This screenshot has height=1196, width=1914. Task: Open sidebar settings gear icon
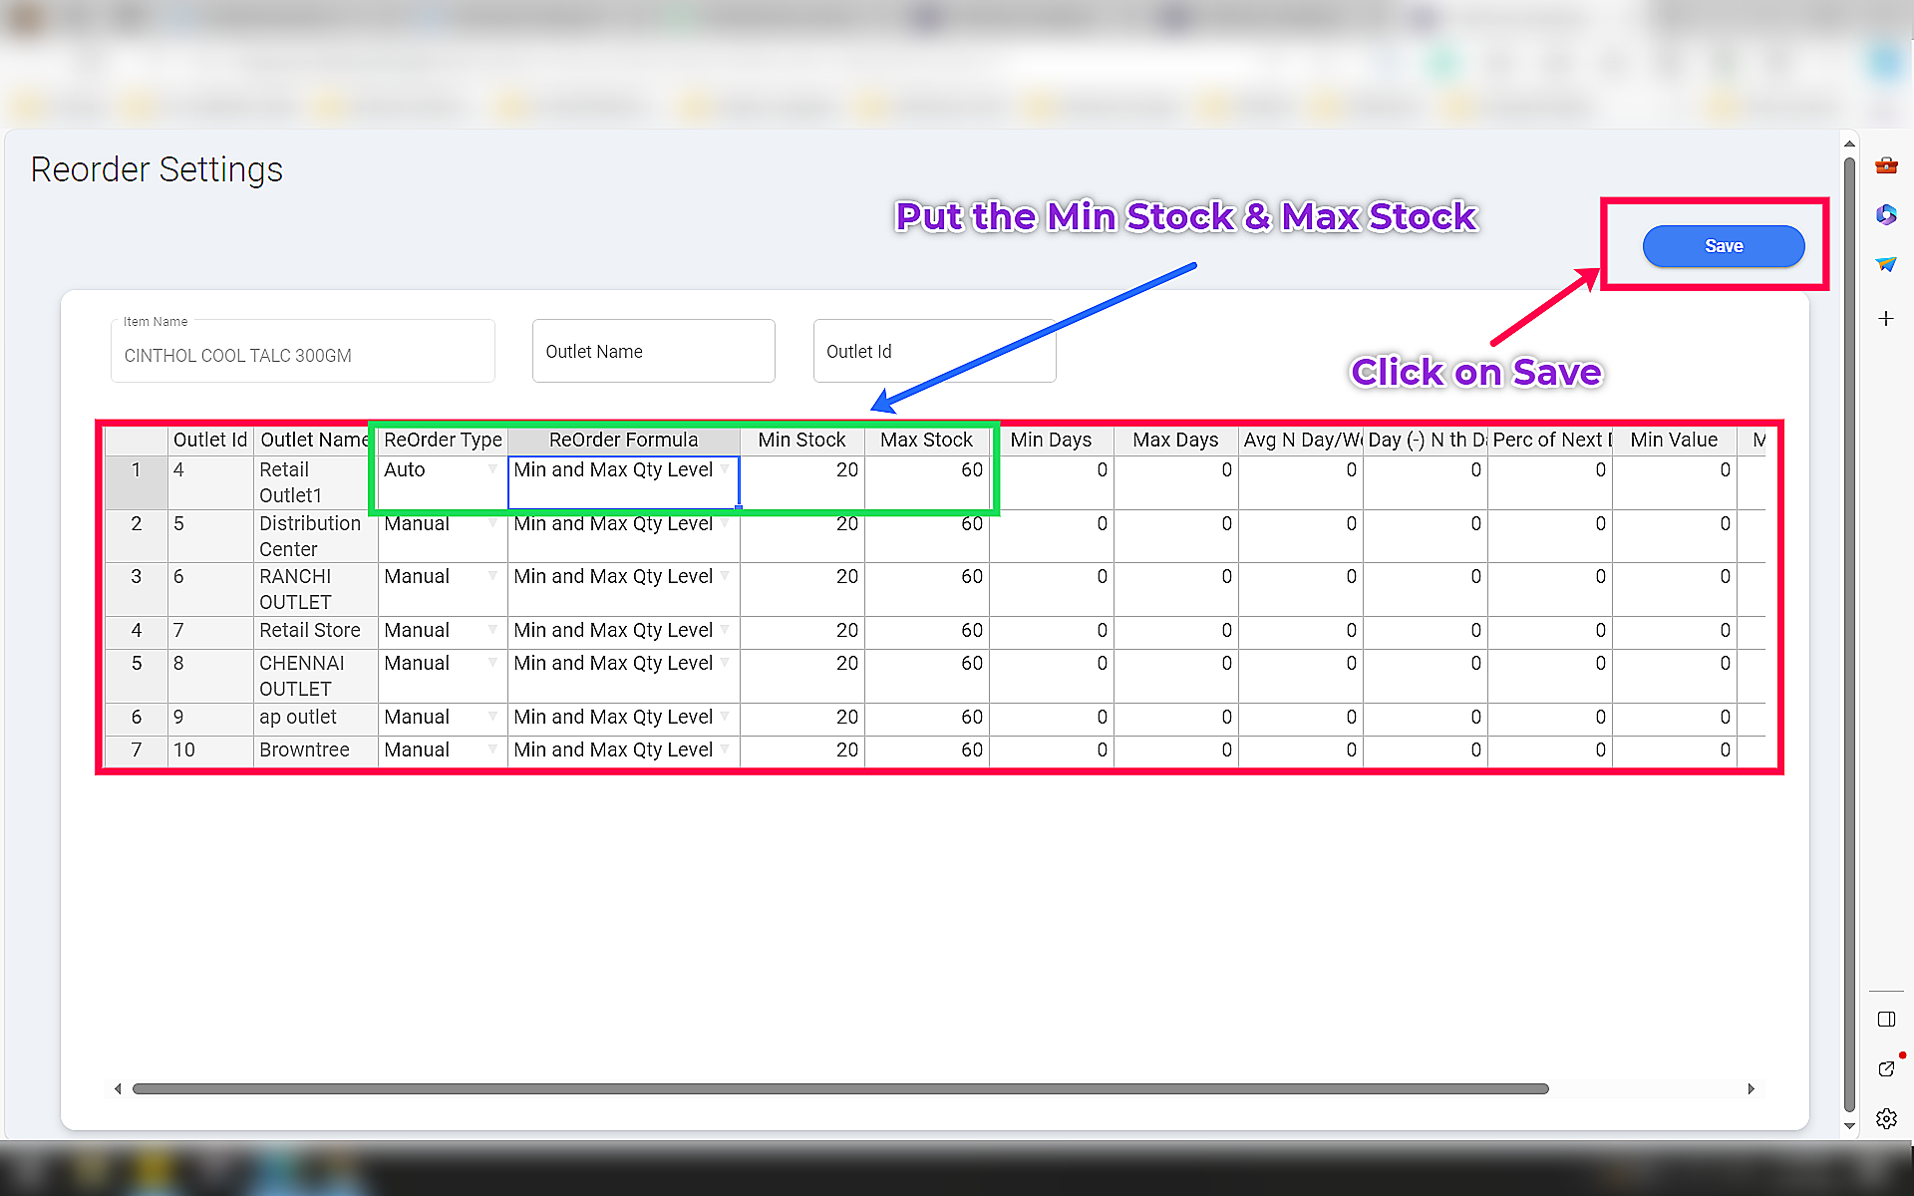coord(1885,1118)
